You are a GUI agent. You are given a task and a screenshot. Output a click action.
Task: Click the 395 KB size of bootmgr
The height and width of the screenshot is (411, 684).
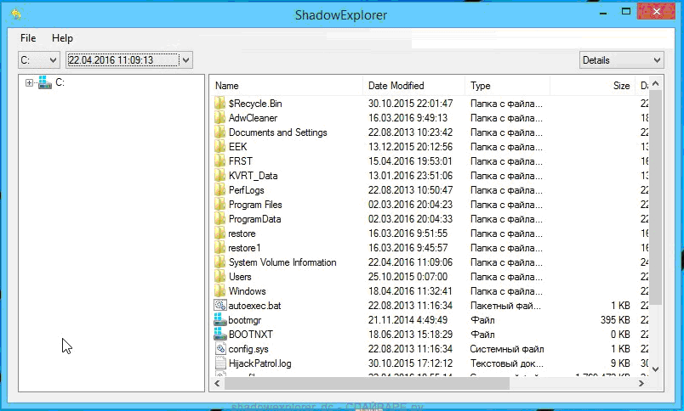point(615,320)
